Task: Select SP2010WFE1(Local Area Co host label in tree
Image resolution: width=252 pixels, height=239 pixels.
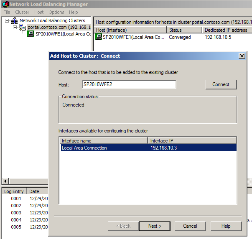Action: click(63, 34)
